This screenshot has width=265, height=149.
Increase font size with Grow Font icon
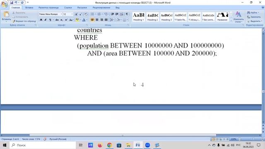click(76, 14)
